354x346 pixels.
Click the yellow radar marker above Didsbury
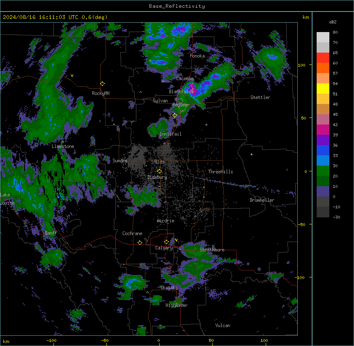tap(159, 171)
